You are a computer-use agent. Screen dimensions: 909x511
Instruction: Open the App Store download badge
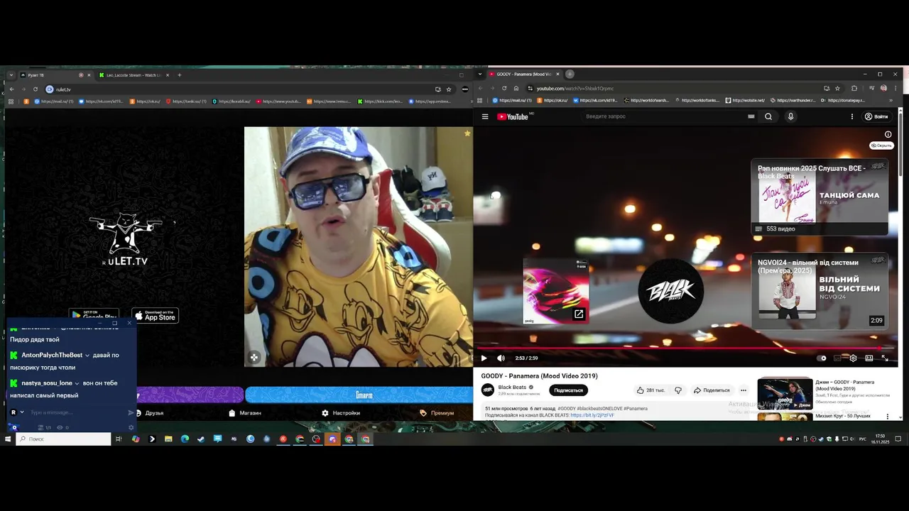(155, 316)
